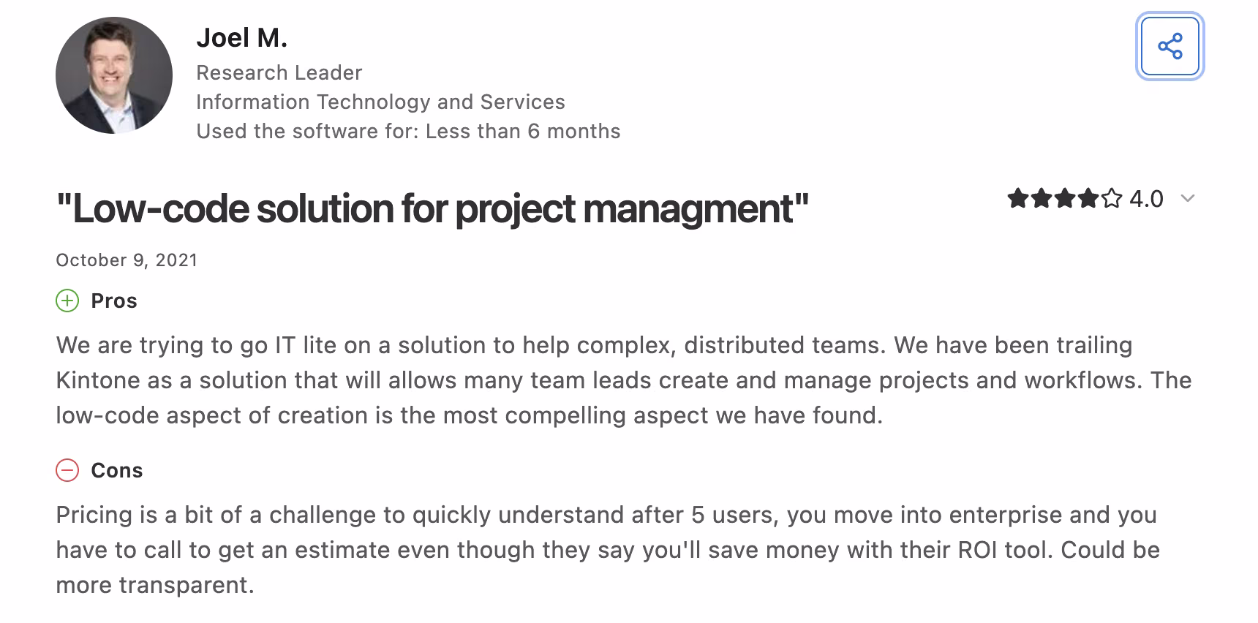Click the red minus Cons icon
Screen dimensions: 1258x623
point(67,470)
